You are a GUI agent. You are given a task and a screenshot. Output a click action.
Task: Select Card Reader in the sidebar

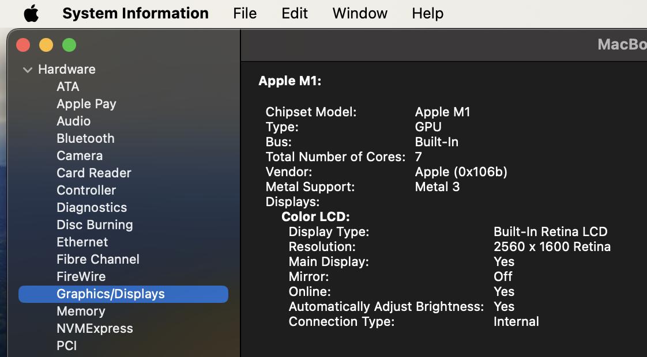pos(93,173)
